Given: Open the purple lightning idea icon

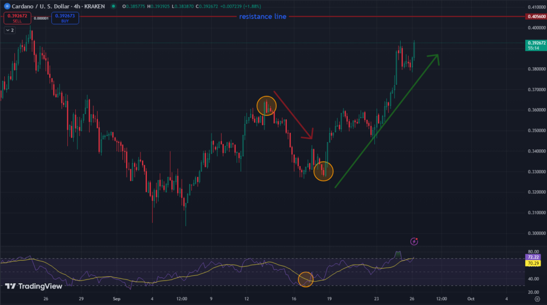Looking at the screenshot, I should coord(414,242).
